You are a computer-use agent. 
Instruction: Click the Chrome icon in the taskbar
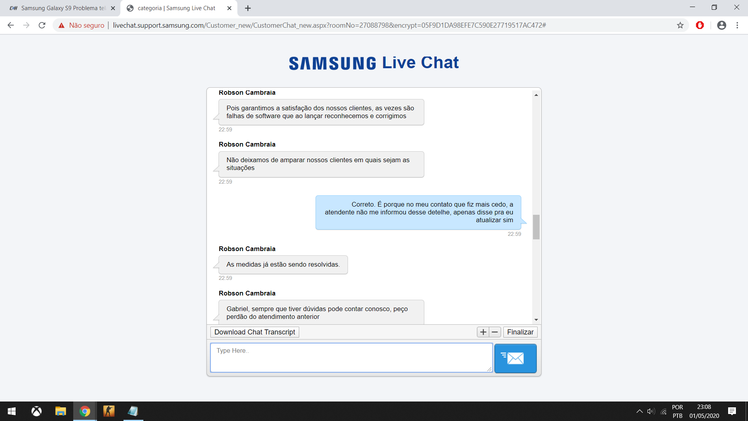(85, 411)
